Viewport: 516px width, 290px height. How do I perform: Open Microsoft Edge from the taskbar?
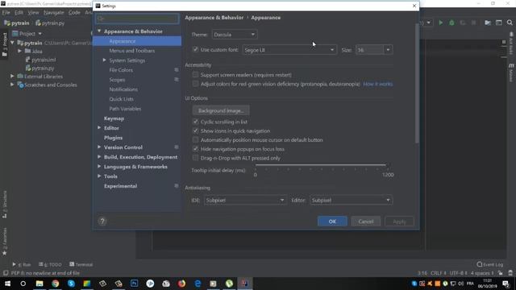click(198, 284)
